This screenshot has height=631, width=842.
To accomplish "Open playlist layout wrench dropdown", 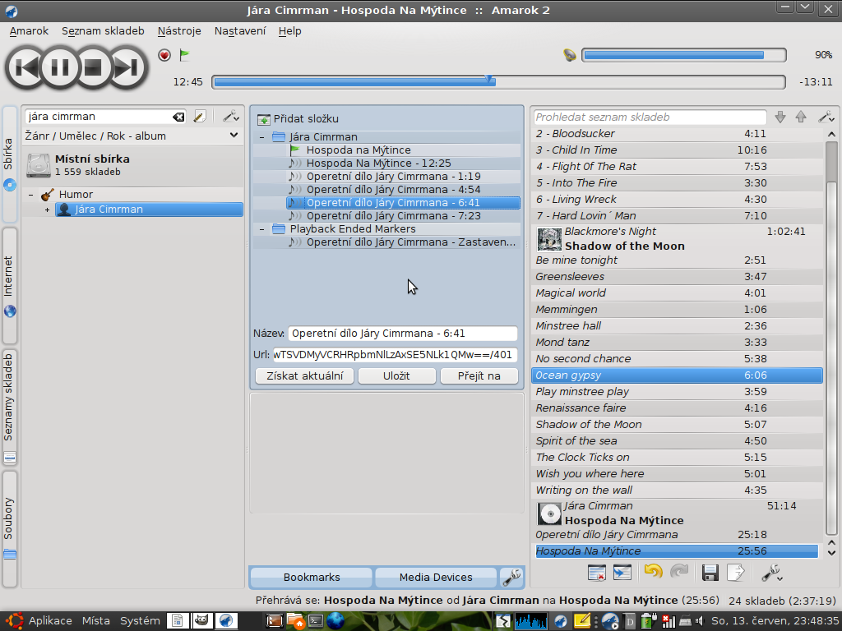I will 771,573.
